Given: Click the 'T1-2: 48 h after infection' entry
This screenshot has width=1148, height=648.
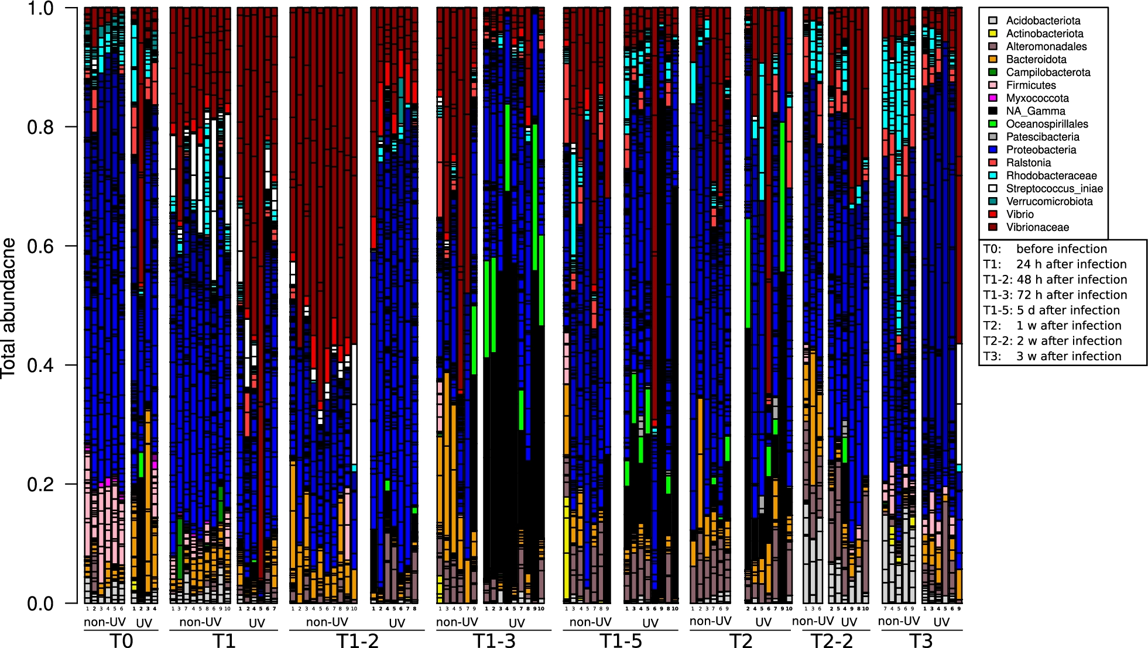Looking at the screenshot, I should (x=1055, y=280).
